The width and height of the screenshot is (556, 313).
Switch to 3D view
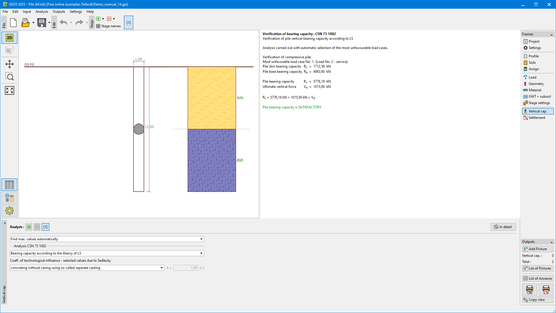pos(10,50)
